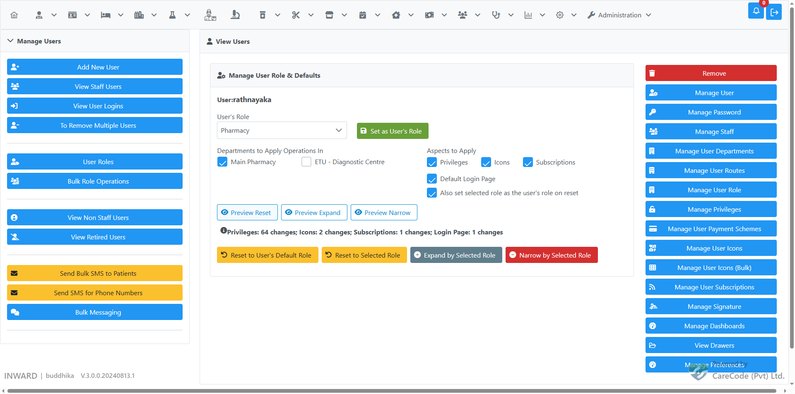Toggle the Subscriptions aspect checkbox
The width and height of the screenshot is (795, 394).
528,162
